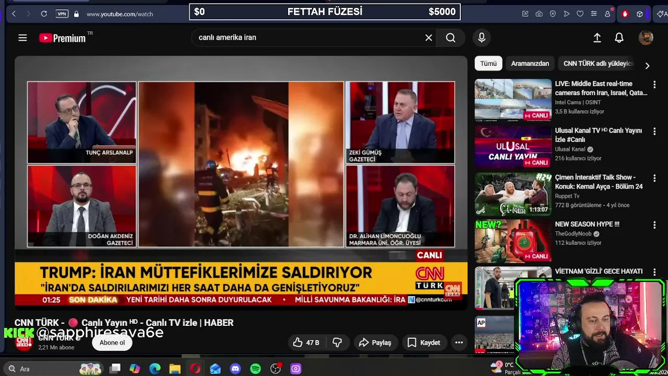Open the NEW SEASON HYPE !!! title
Image resolution: width=668 pixels, height=376 pixels.
click(587, 225)
